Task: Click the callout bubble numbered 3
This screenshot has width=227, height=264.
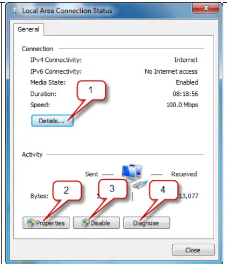Action: tap(113, 189)
